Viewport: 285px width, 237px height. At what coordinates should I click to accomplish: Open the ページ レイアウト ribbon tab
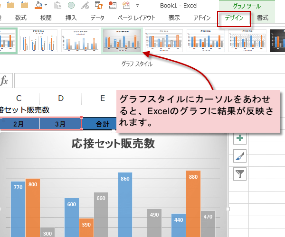136,18
